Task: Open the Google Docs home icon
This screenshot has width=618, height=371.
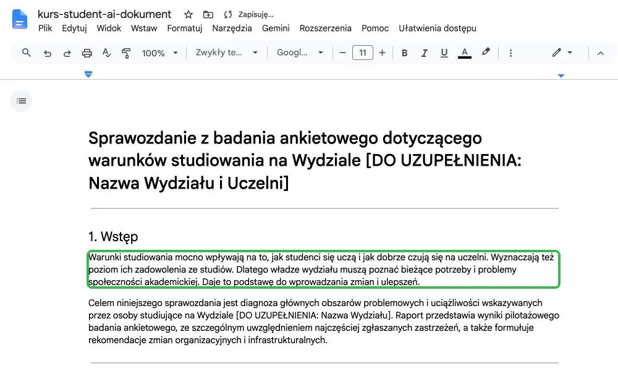Action: point(20,19)
